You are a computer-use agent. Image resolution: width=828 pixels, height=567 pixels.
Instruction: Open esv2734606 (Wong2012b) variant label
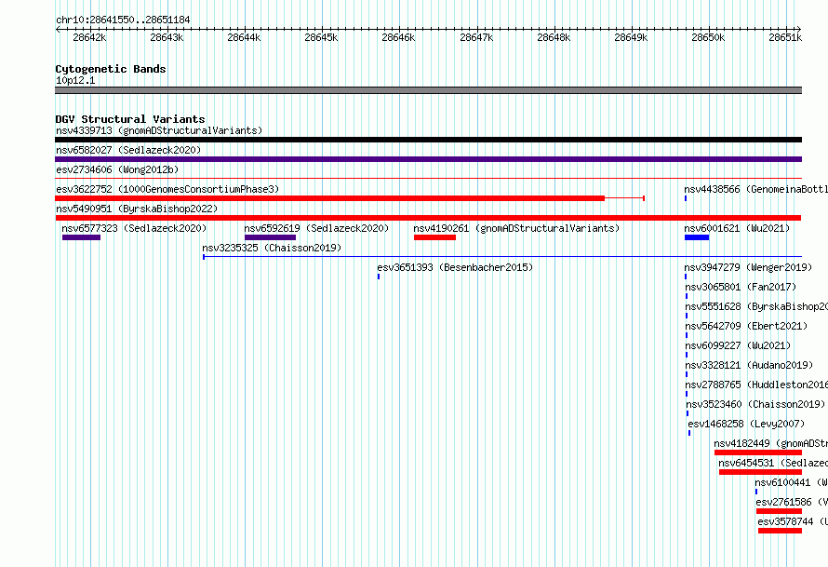click(x=117, y=169)
